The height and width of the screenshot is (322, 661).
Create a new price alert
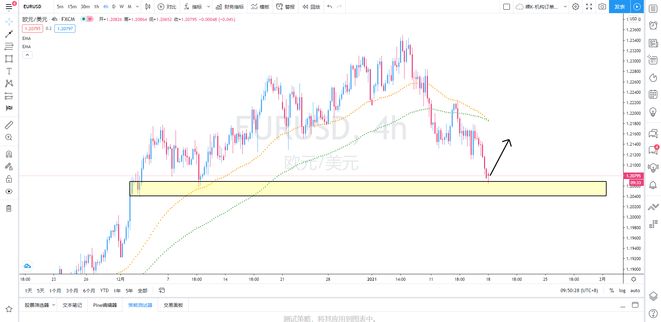click(x=285, y=7)
